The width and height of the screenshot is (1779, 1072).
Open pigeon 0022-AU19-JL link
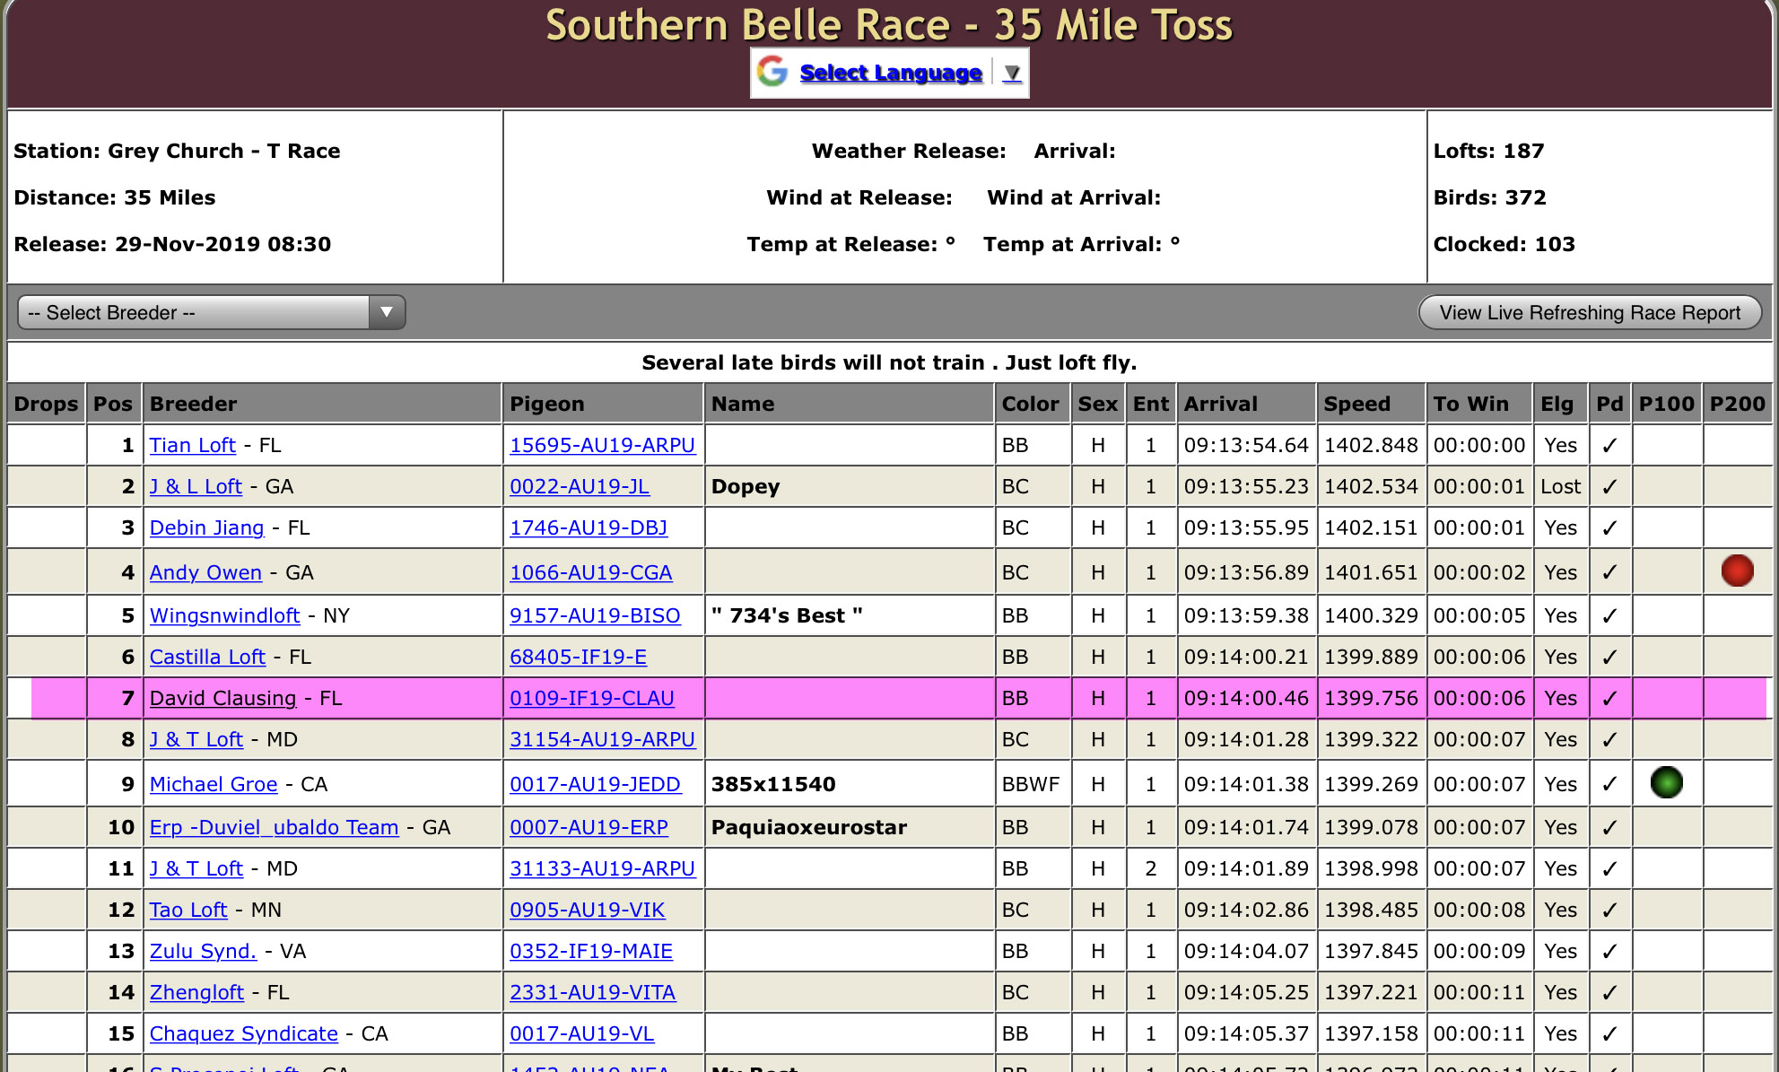(x=579, y=487)
